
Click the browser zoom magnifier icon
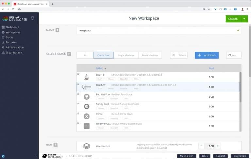coord(204,9)
